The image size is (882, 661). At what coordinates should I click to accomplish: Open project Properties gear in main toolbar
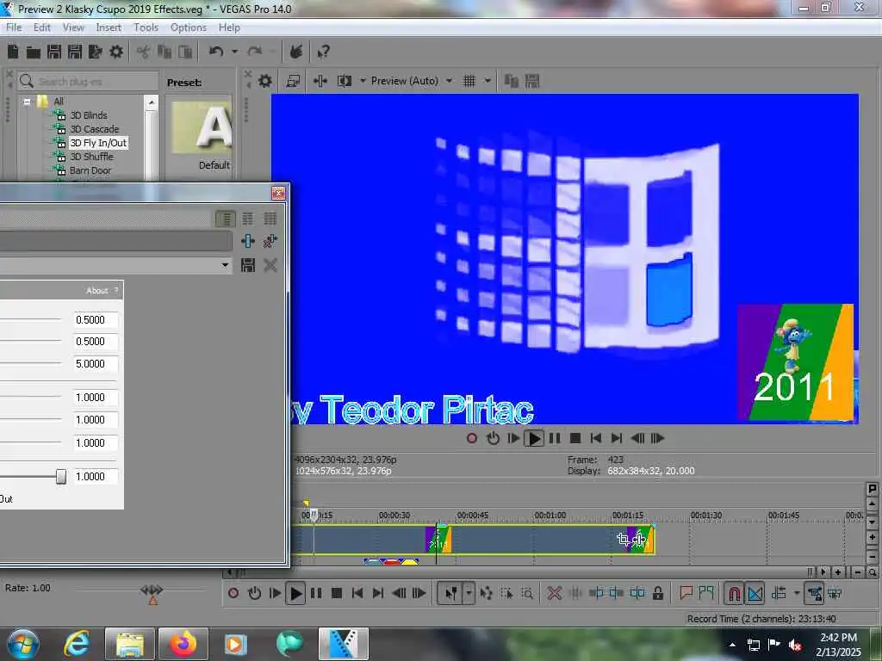point(116,53)
